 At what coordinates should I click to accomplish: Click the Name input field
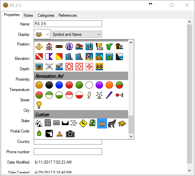point(68,24)
